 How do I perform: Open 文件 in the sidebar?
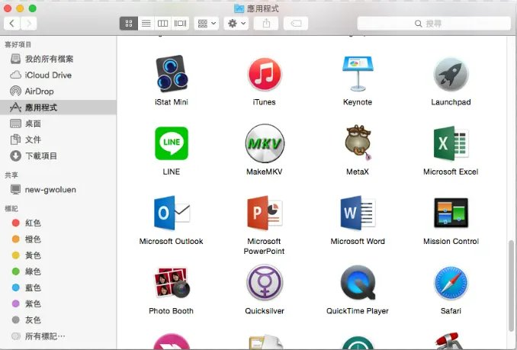point(58,140)
